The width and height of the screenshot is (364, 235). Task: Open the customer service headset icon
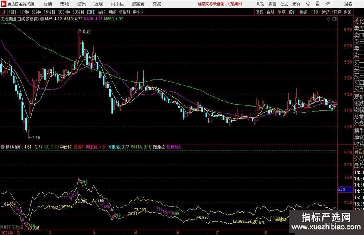tap(308, 4)
